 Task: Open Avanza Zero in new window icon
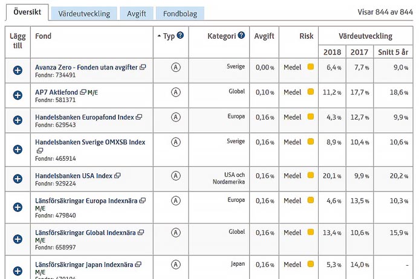coord(143,67)
